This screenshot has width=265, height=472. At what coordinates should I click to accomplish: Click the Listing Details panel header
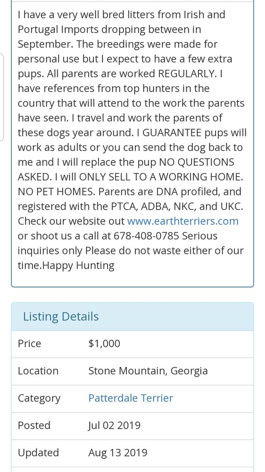point(132,317)
